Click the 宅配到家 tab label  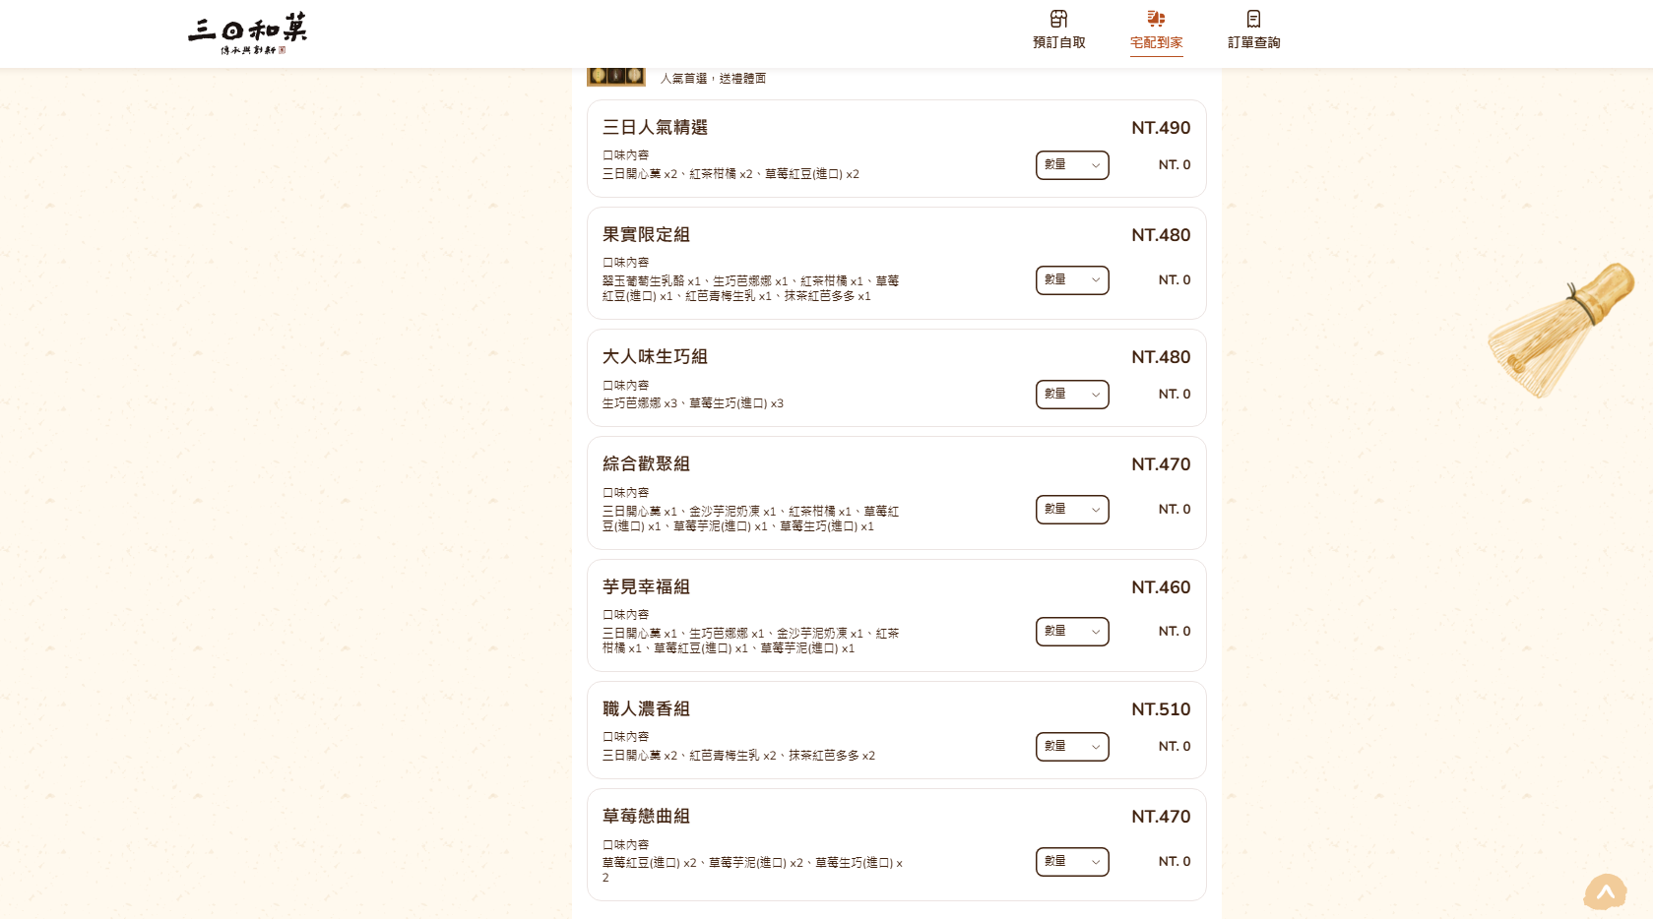pos(1156,42)
